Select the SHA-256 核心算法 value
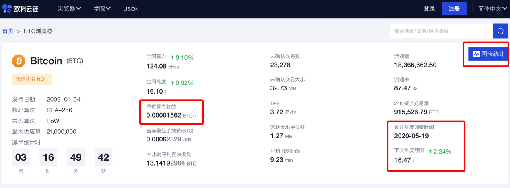 [60, 110]
